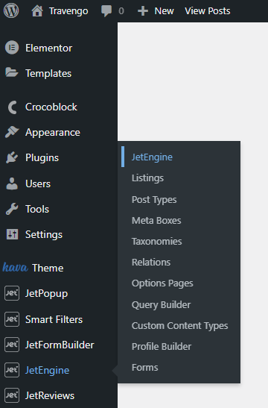
Task: Click the comments count 0
Action: pyautogui.click(x=121, y=11)
